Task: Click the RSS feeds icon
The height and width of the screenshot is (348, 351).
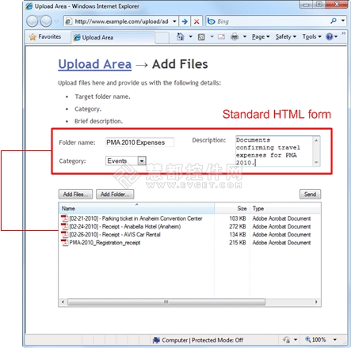Action: pos(201,37)
